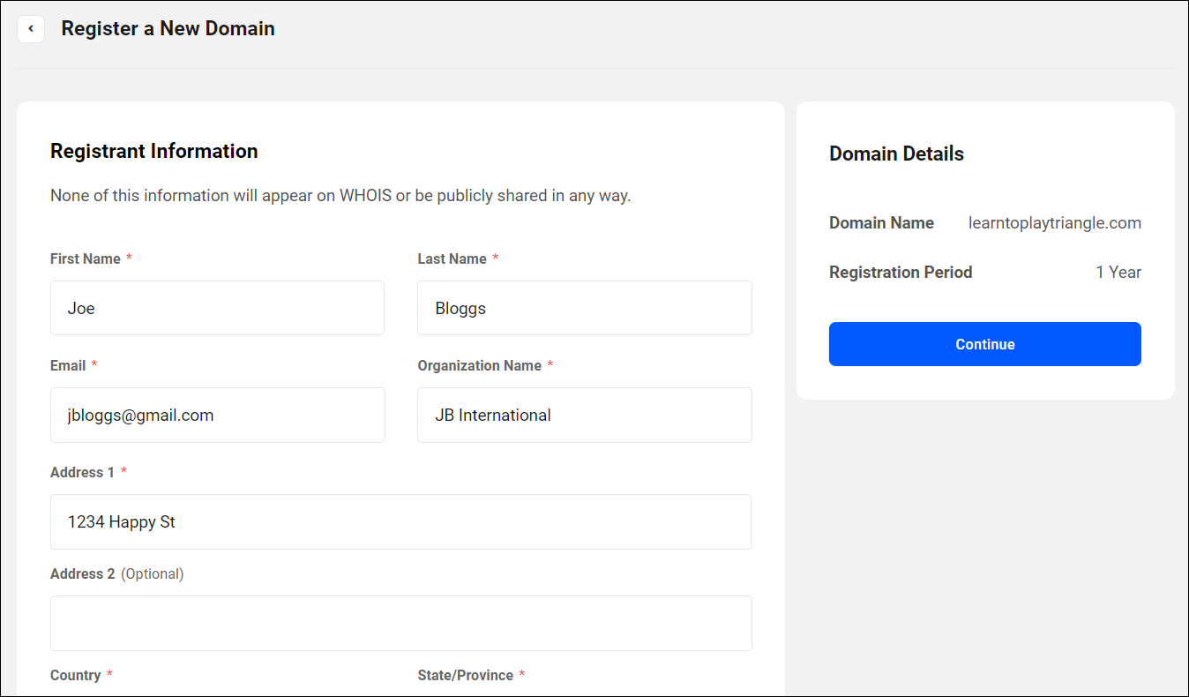
Task: Click the Register a New Domain title
Action: coord(168,28)
